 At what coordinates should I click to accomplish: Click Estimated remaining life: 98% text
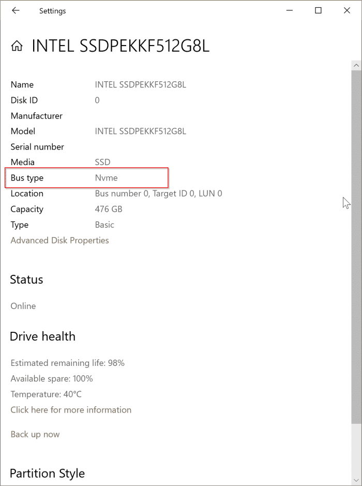[x=68, y=363]
